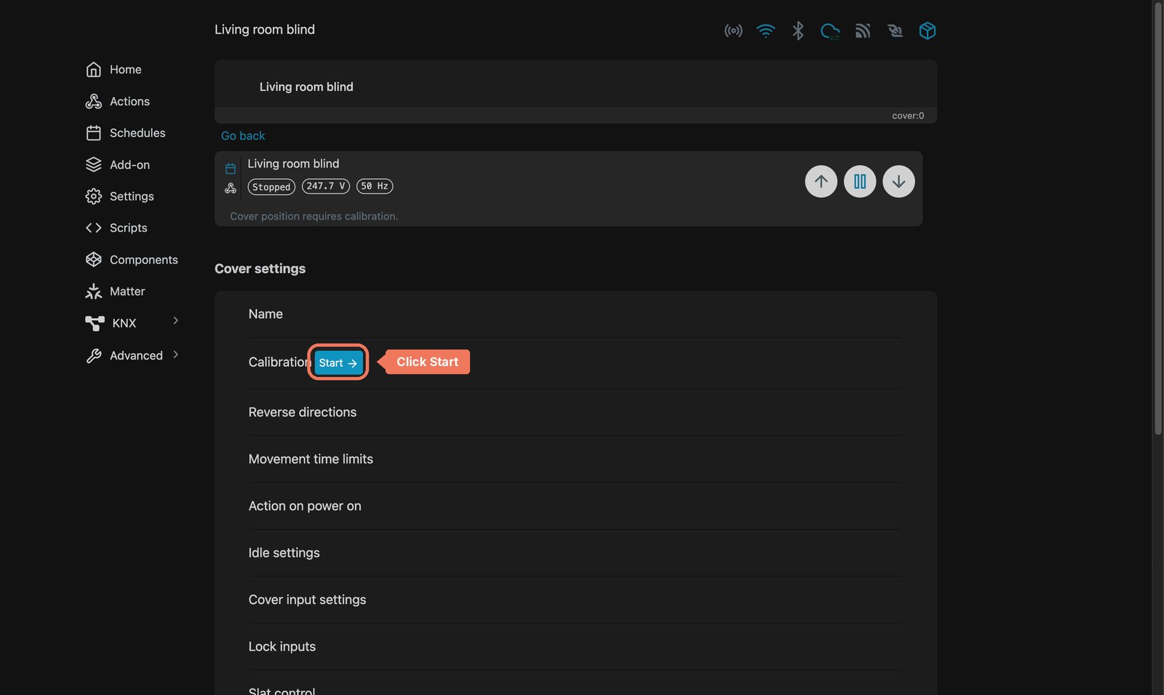This screenshot has height=695, width=1164.
Task: Expand the Name setting row
Action: coord(575,314)
